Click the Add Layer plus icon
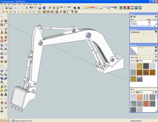Viewport: 158px width, 122px height. coord(131,17)
